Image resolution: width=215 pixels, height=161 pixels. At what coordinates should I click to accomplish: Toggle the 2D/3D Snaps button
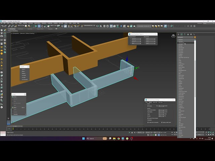(x=69, y=26)
